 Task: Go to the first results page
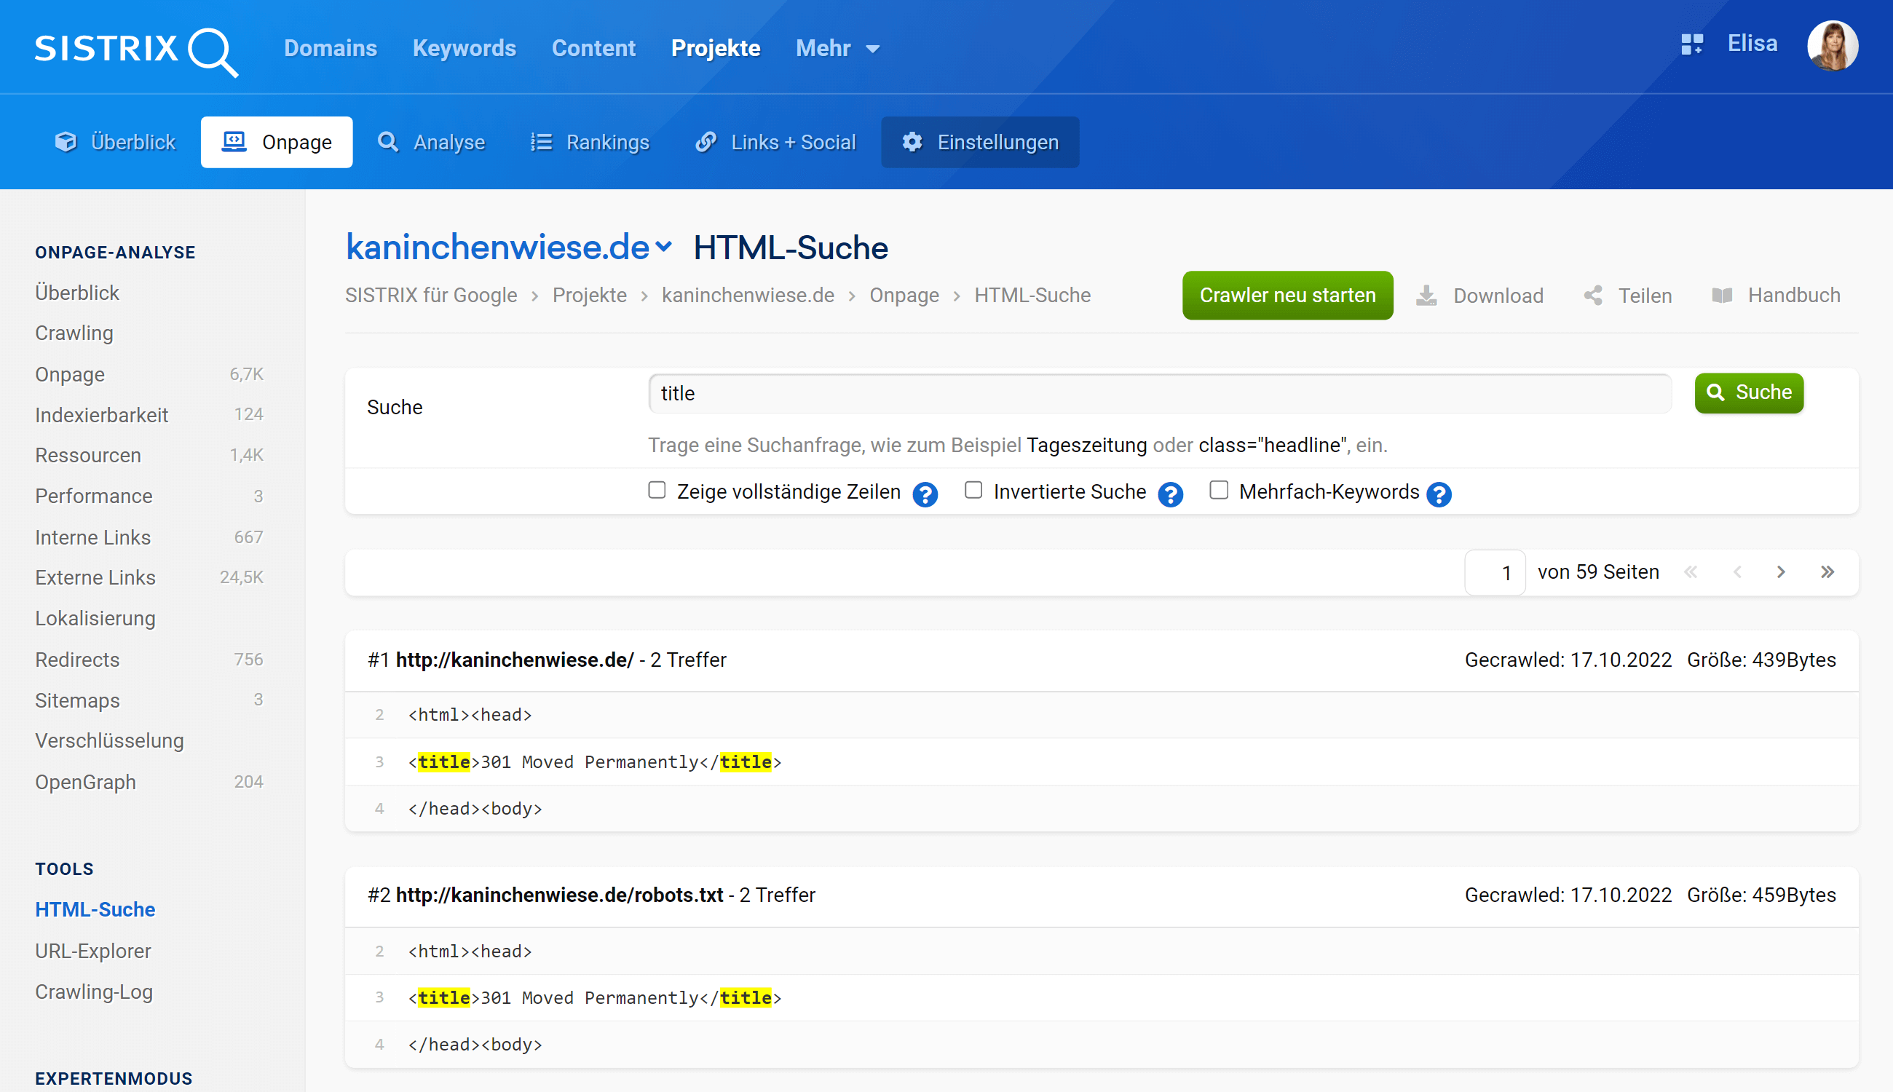[x=1691, y=572]
